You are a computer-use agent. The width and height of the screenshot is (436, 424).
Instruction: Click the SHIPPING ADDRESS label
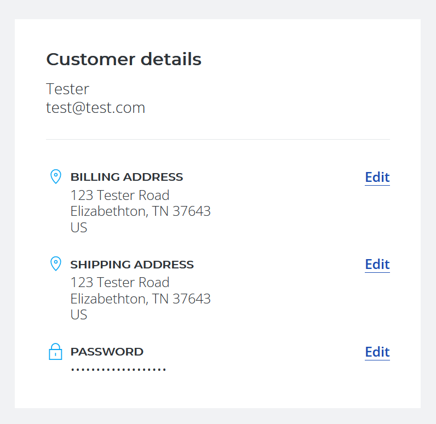(132, 265)
